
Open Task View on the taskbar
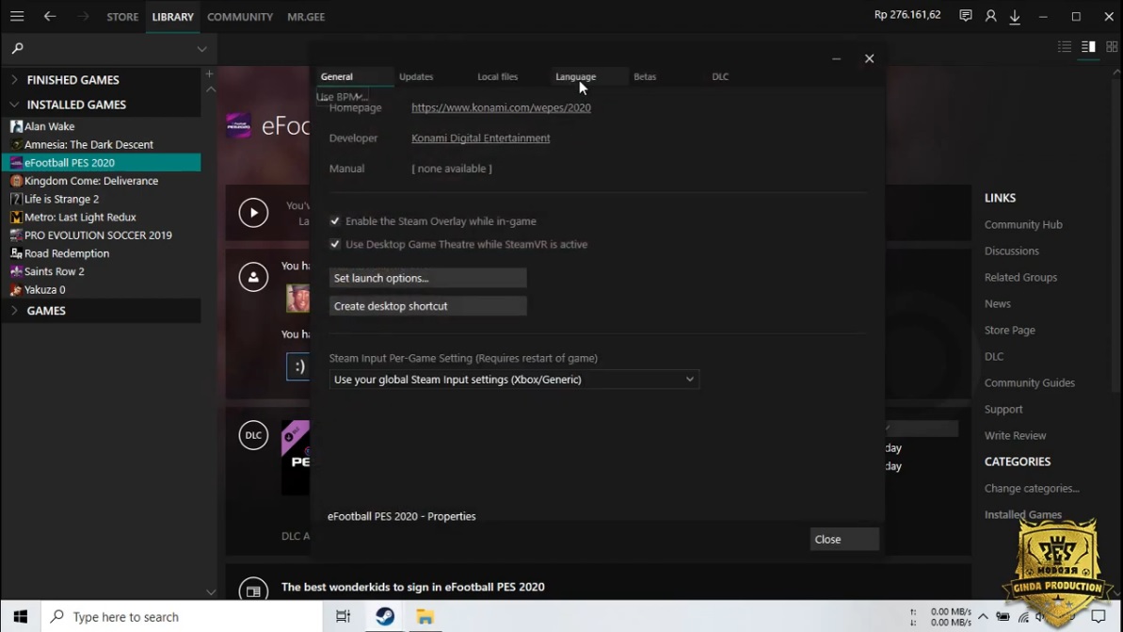click(343, 616)
